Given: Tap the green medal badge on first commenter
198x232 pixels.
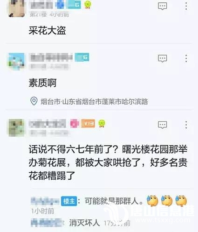Looking at the screenshot, I should [88, 5].
